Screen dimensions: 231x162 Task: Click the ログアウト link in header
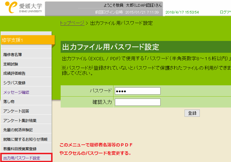click(225, 12)
